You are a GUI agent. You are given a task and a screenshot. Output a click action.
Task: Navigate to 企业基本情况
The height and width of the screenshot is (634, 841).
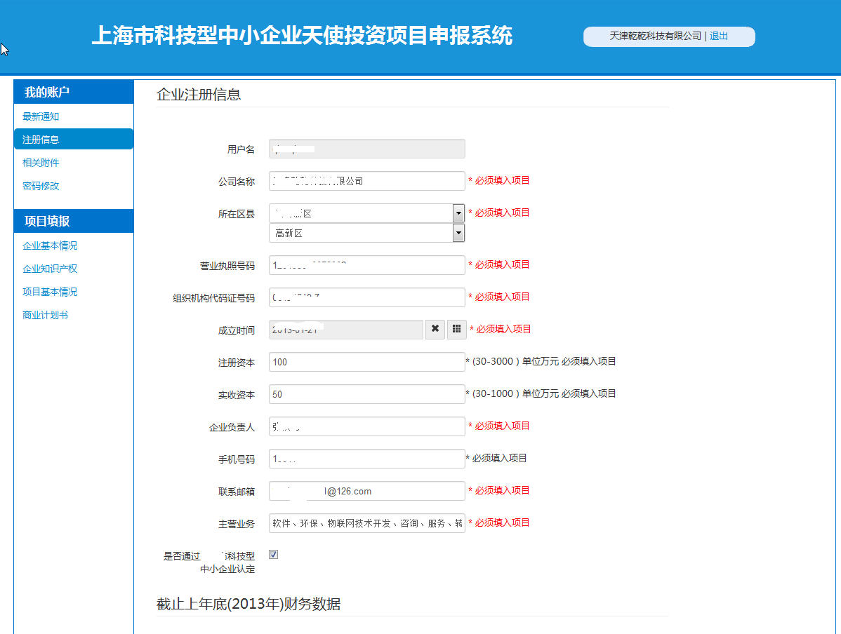(x=50, y=245)
